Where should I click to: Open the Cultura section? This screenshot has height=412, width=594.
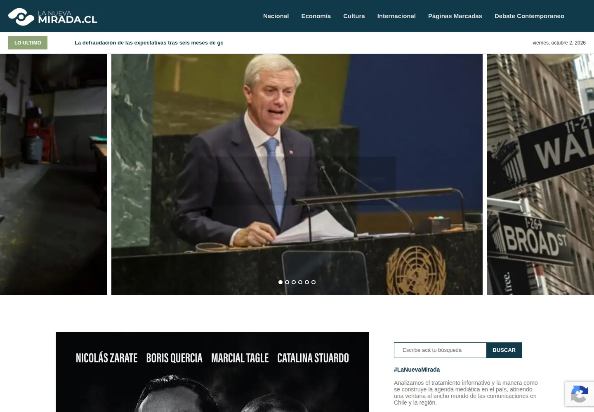tap(354, 16)
